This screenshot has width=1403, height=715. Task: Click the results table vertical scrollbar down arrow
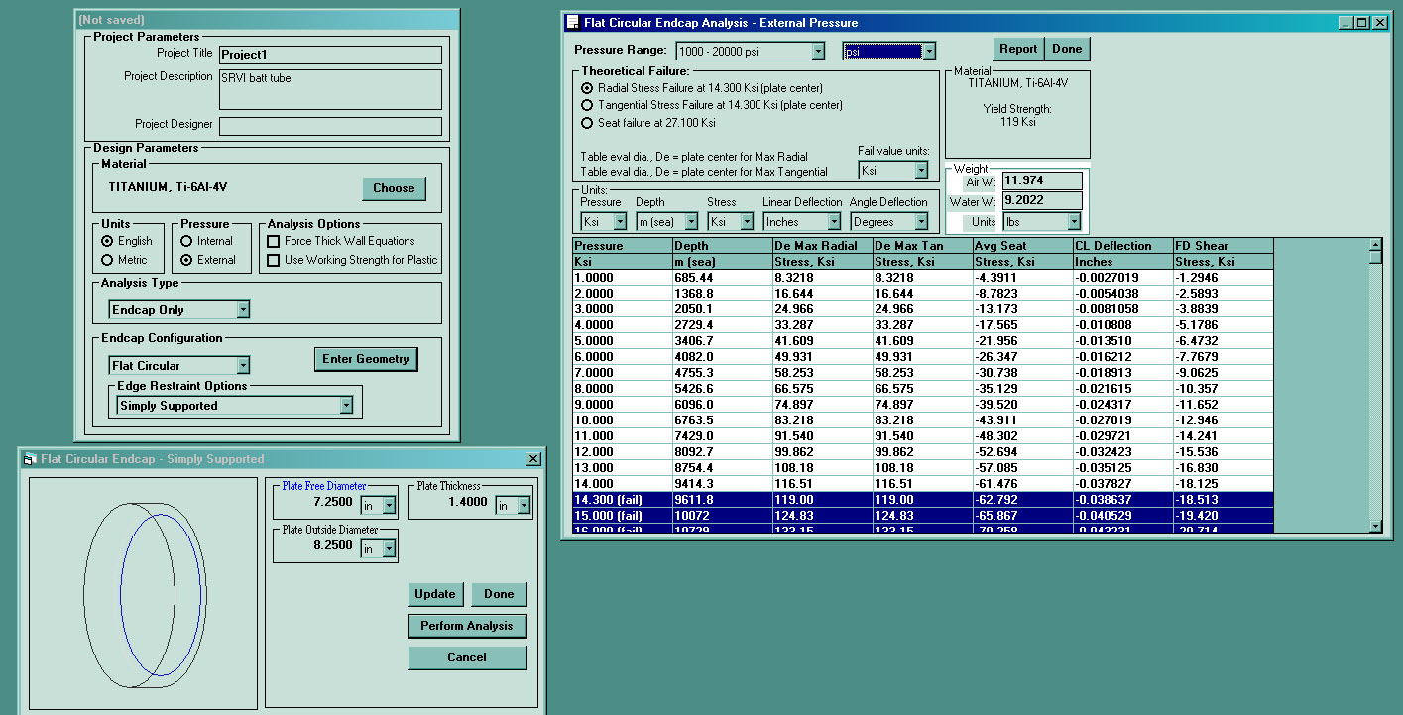[x=1375, y=526]
